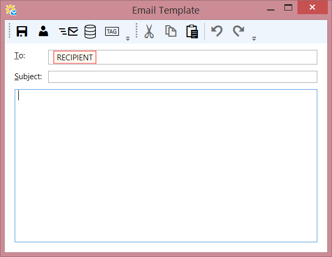Click the envelope with lines icon

[68, 31]
